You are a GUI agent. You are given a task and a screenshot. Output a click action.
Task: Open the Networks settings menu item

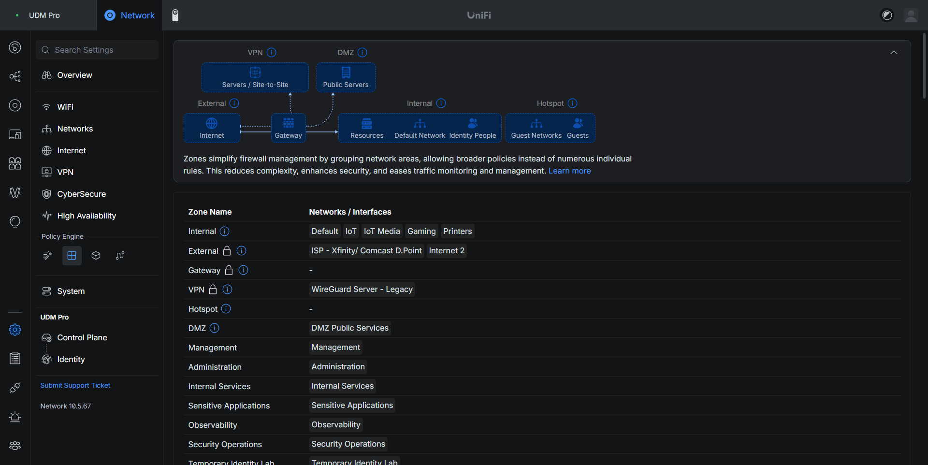click(x=97, y=129)
